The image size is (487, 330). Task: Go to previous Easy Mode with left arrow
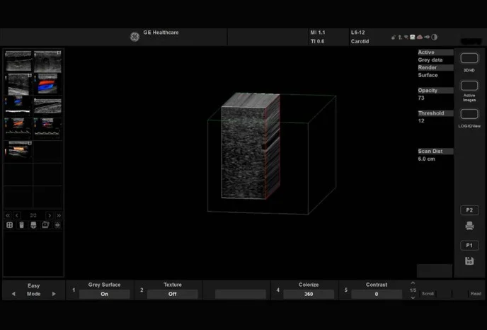point(13,294)
